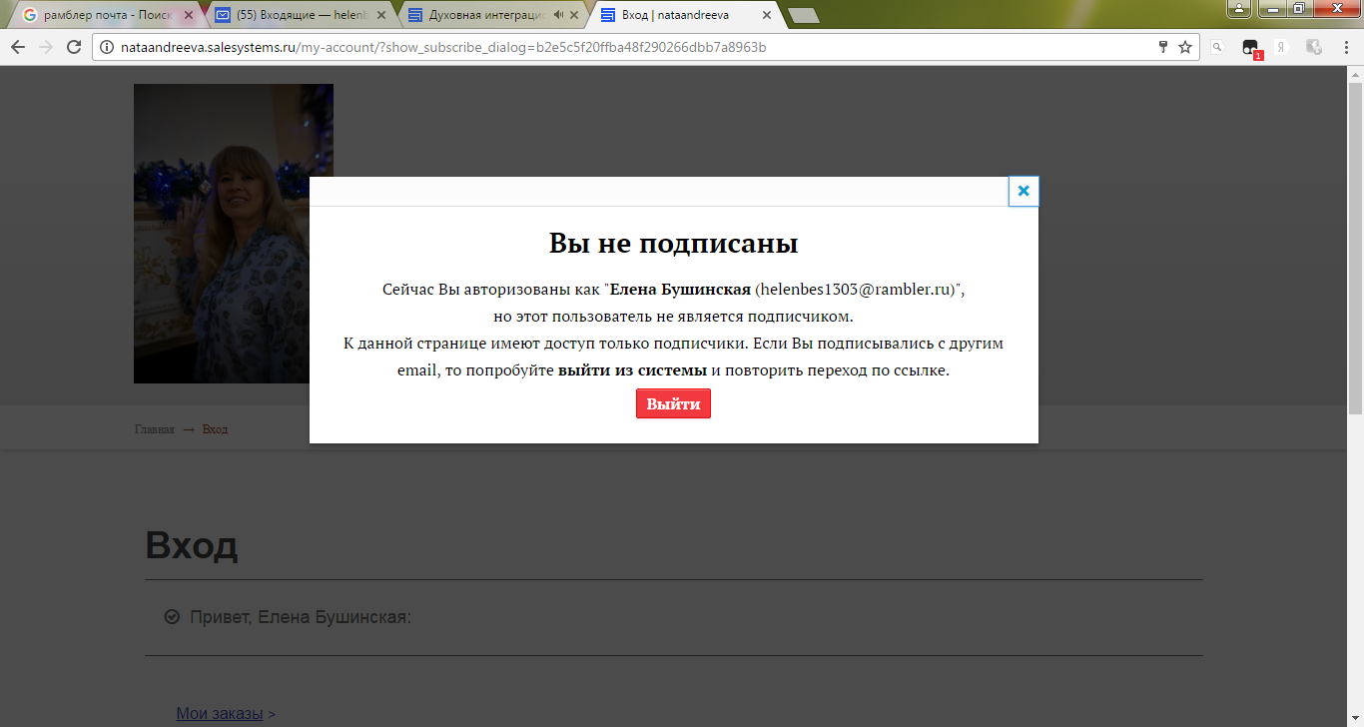The width and height of the screenshot is (1364, 727).
Task: Bookmark this page with the star icon
Action: point(1185,47)
